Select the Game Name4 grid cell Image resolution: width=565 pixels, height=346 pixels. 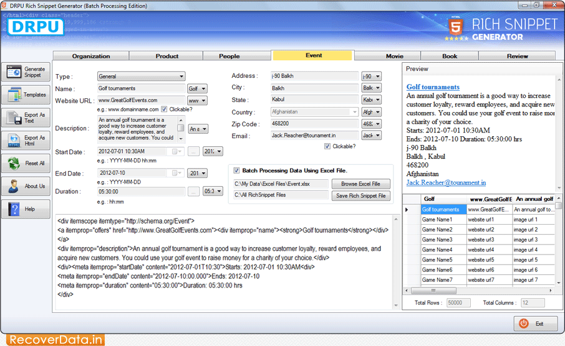(443, 250)
